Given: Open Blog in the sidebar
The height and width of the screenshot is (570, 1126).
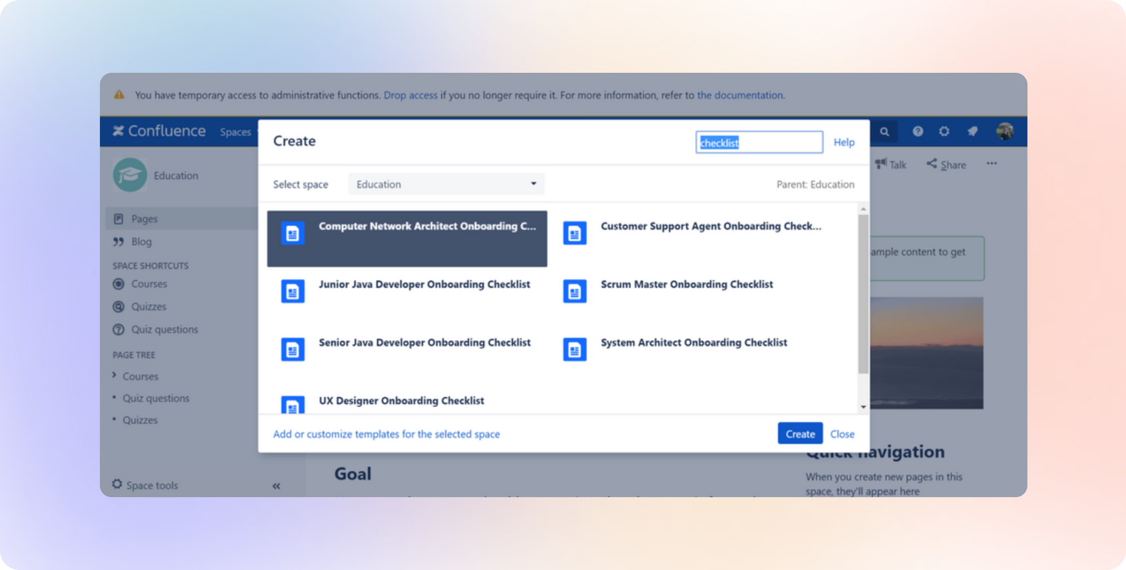Looking at the screenshot, I should (141, 242).
